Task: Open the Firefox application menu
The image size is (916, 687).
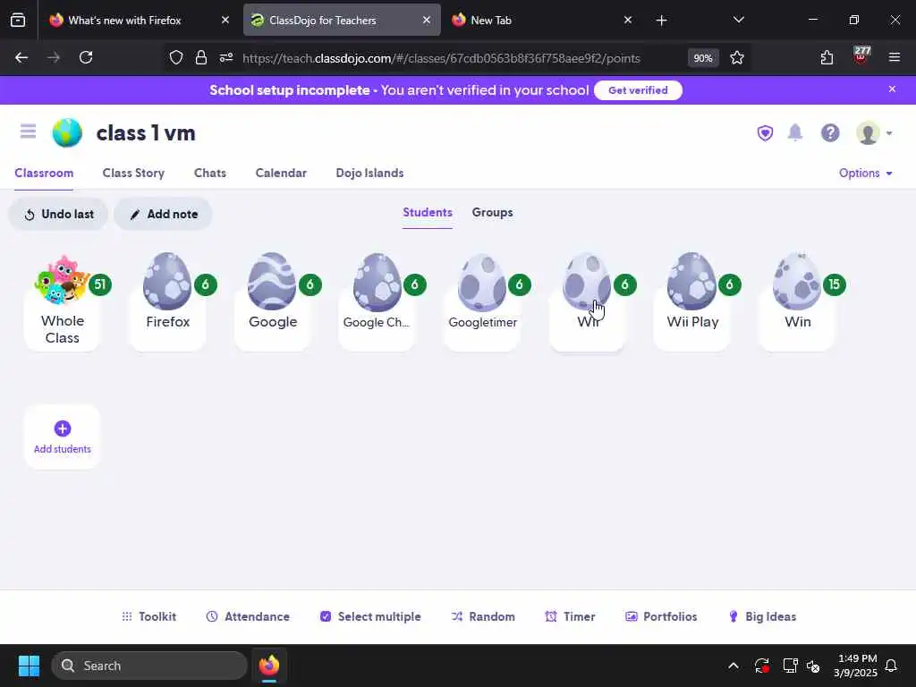Action: 894,57
